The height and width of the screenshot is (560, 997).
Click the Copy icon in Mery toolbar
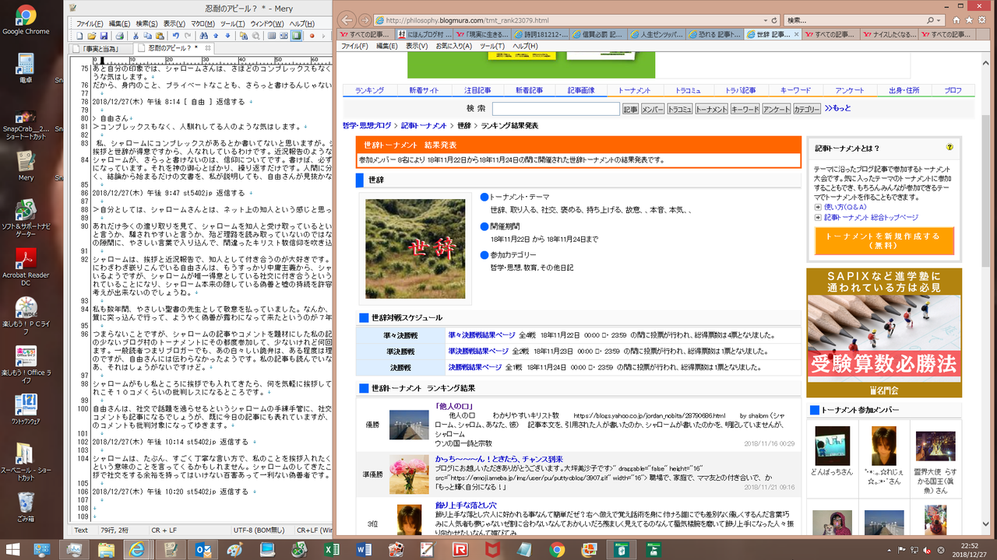click(x=148, y=36)
